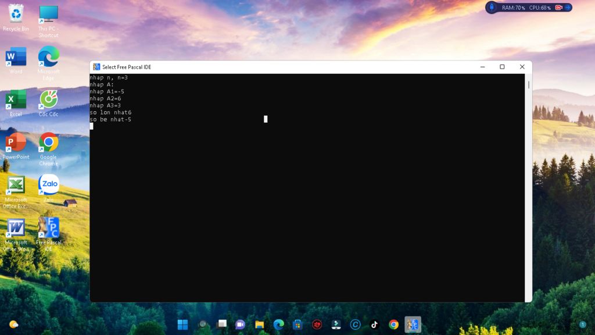Select the Microsoft Office Word desktop icon
The image size is (595, 335).
pyautogui.click(x=16, y=235)
